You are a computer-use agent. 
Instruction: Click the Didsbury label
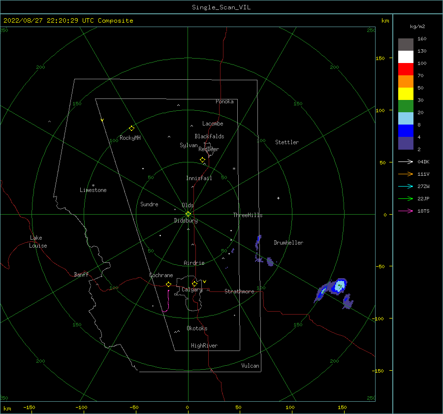coord(186,221)
